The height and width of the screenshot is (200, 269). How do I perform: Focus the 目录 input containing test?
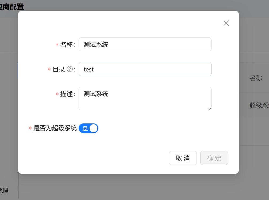click(145, 69)
